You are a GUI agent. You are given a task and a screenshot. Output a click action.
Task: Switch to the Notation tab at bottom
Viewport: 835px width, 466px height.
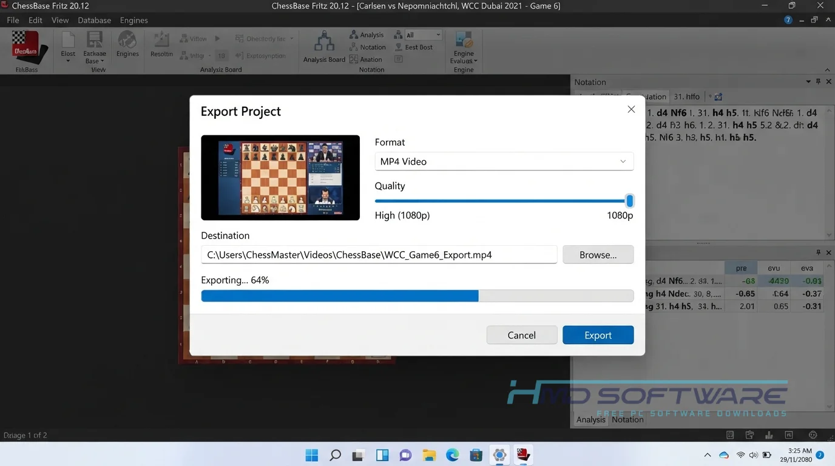coord(627,419)
